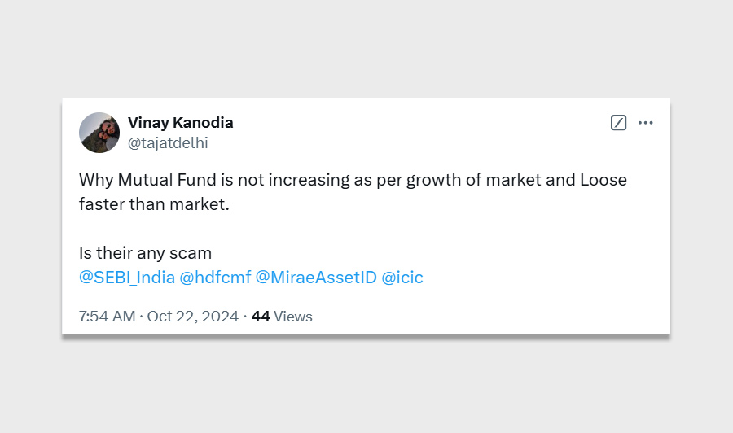Click the bold 44 view count
Screen dimensions: 733x433
click(261, 317)
